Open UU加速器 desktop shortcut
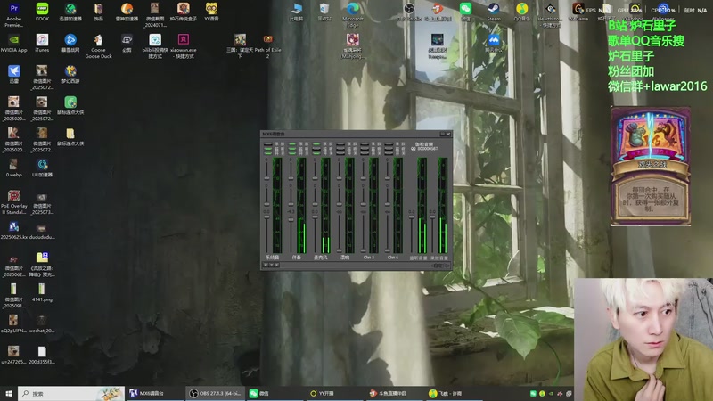 [42, 168]
